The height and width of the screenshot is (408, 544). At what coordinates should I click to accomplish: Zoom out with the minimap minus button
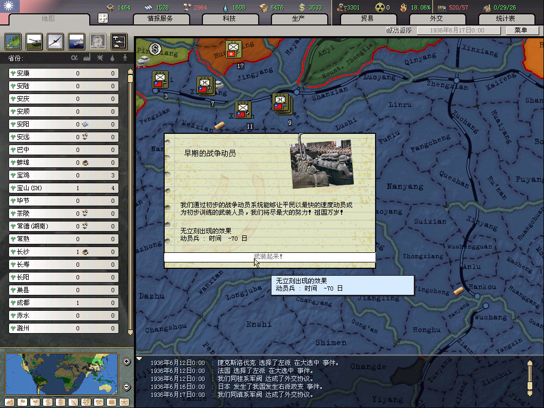click(x=126, y=387)
